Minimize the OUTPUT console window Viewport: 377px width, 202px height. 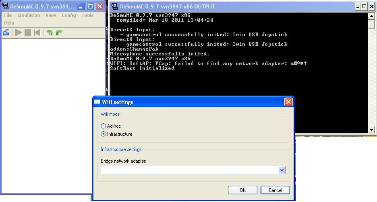(358, 6)
